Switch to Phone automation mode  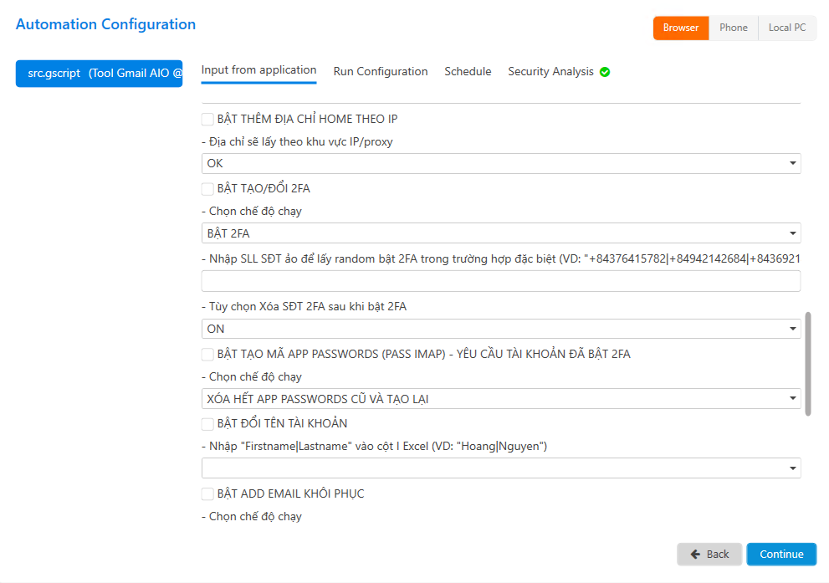[734, 28]
